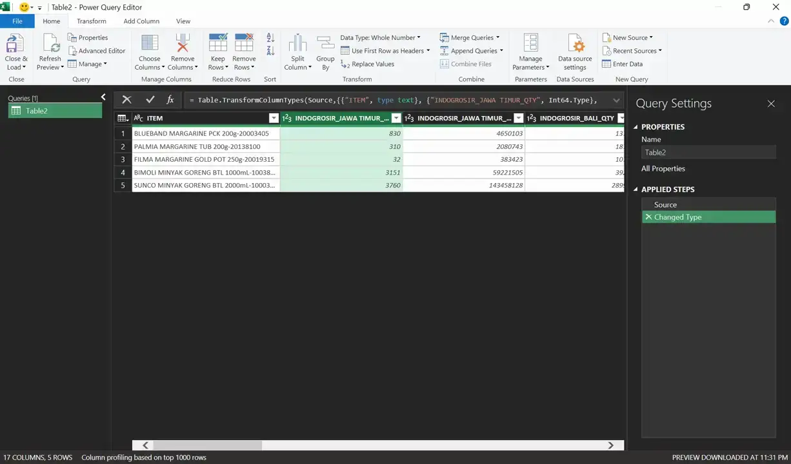
Task: Switch to the Home tab
Action: [52, 21]
